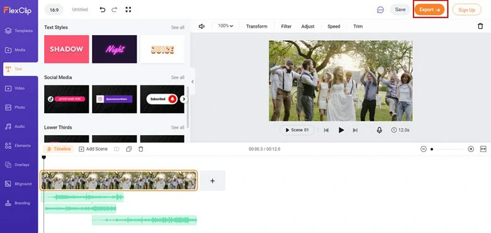Switch to Timeline mode
The width and height of the screenshot is (491, 233).
point(59,149)
